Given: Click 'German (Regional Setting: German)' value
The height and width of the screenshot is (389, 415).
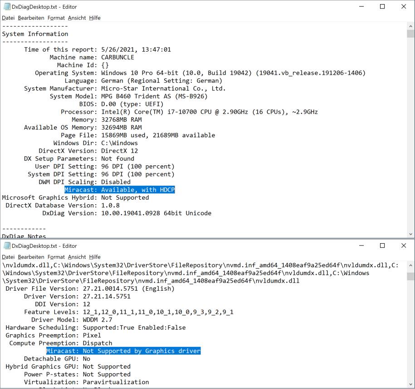Looking at the screenshot, I should [x=161, y=81].
